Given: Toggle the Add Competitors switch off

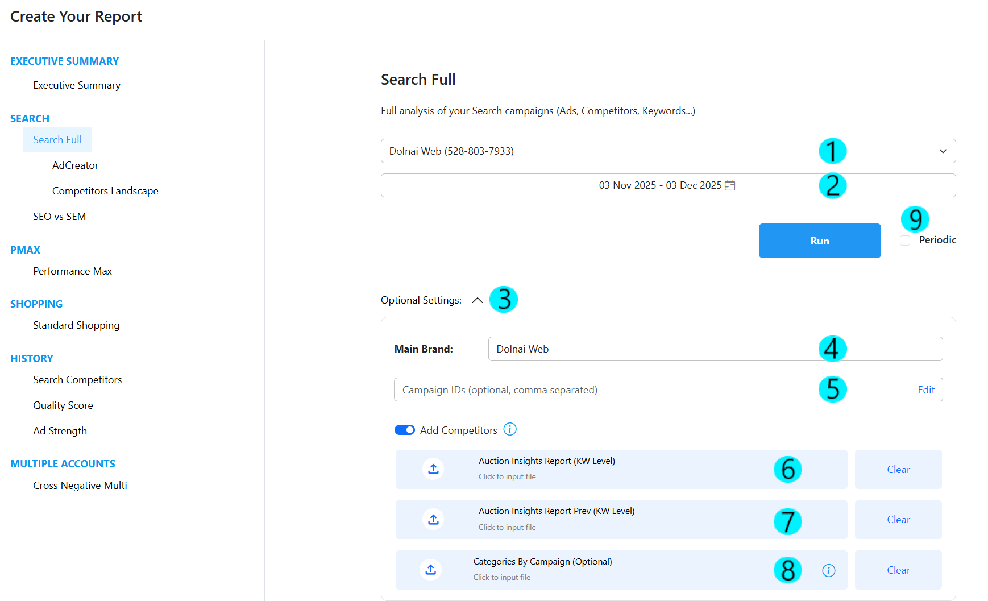Looking at the screenshot, I should click(x=405, y=430).
